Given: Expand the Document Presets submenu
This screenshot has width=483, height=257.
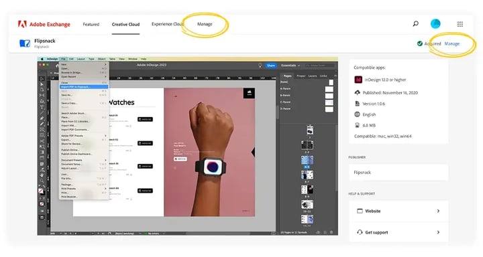Looking at the screenshot, I should click(x=83, y=160).
